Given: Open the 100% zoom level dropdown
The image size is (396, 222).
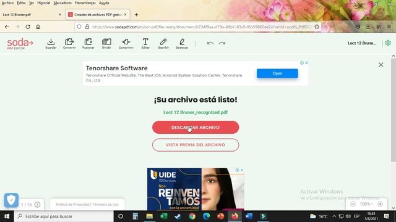Looking at the screenshot, I should 366,204.
